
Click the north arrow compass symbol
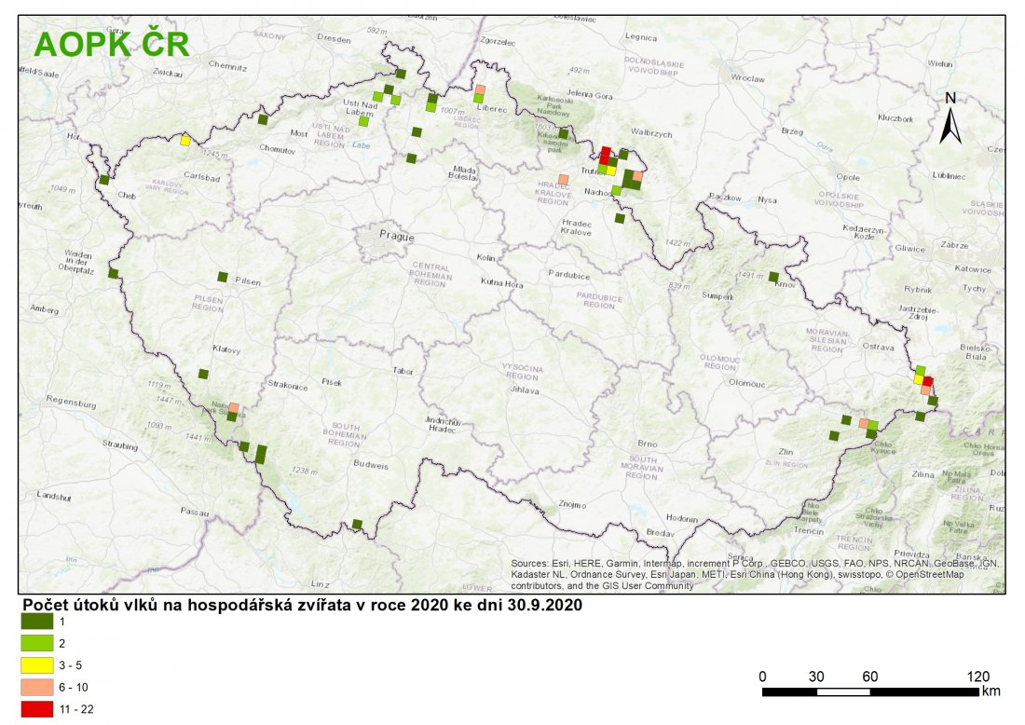(x=950, y=119)
